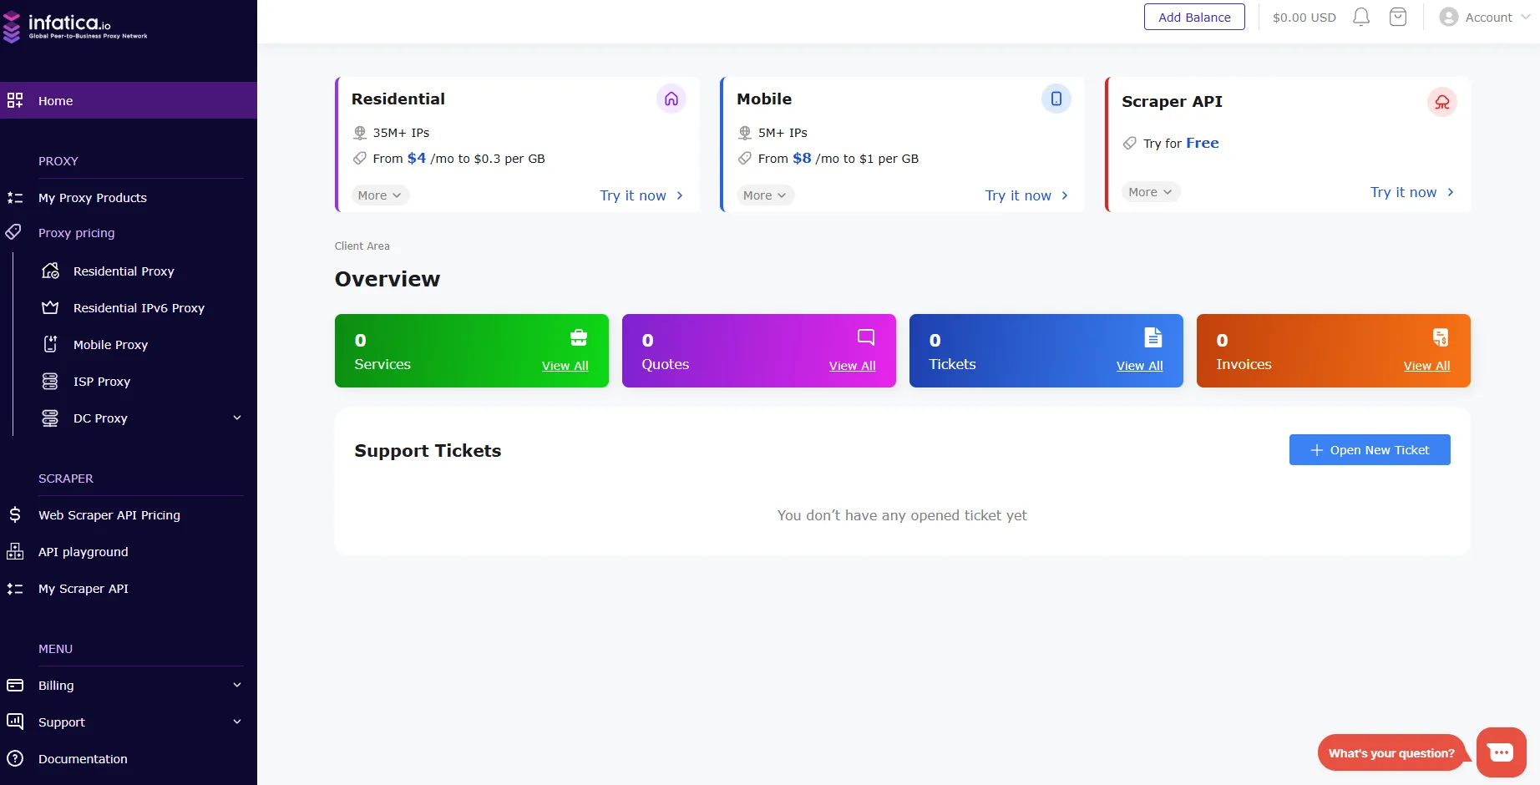Open the shopping cart icon
The width and height of the screenshot is (1540, 785).
(1398, 18)
